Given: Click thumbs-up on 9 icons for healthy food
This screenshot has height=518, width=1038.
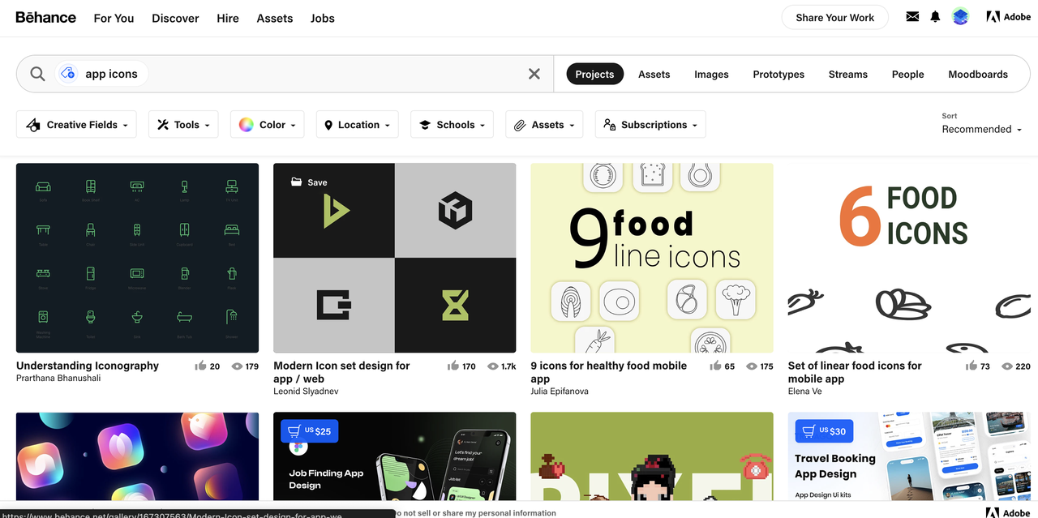Looking at the screenshot, I should pyautogui.click(x=715, y=366).
